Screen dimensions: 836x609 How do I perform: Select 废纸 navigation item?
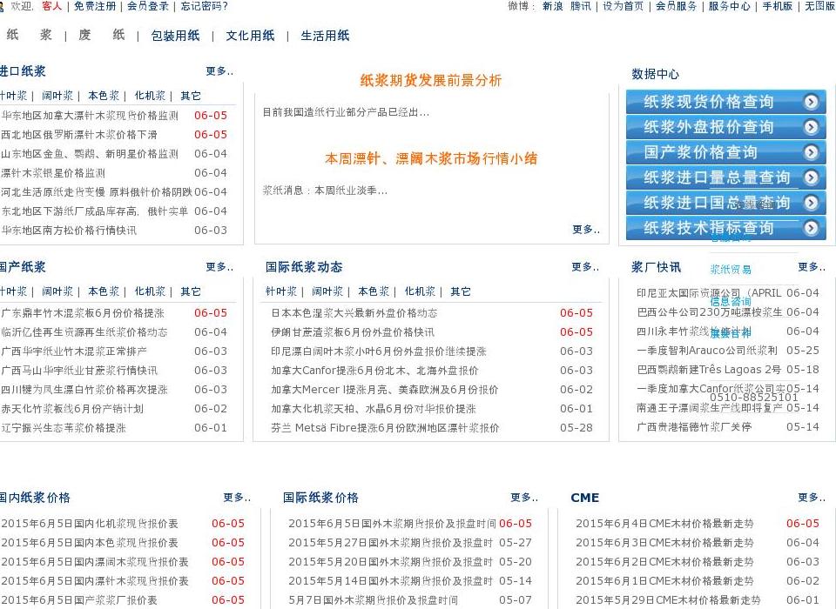[101, 35]
